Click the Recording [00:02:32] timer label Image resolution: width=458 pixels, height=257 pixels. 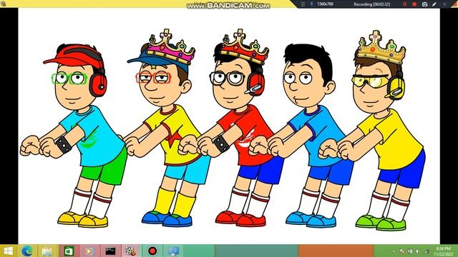click(372, 4)
